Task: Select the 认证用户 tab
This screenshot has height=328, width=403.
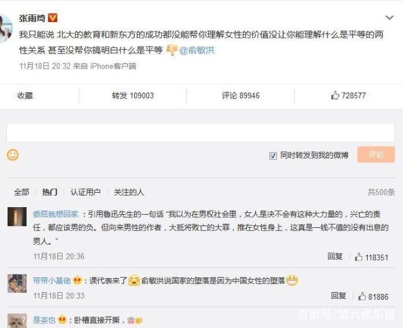Action: (85, 192)
